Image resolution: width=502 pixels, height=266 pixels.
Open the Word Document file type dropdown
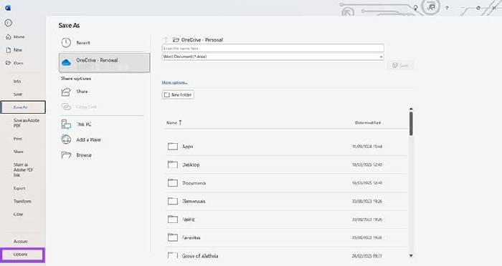pos(273,56)
